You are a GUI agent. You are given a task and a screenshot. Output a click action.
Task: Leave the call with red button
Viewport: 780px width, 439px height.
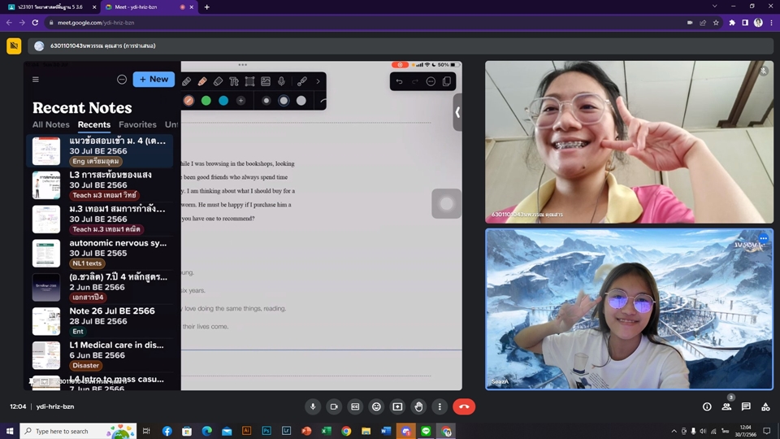464,406
